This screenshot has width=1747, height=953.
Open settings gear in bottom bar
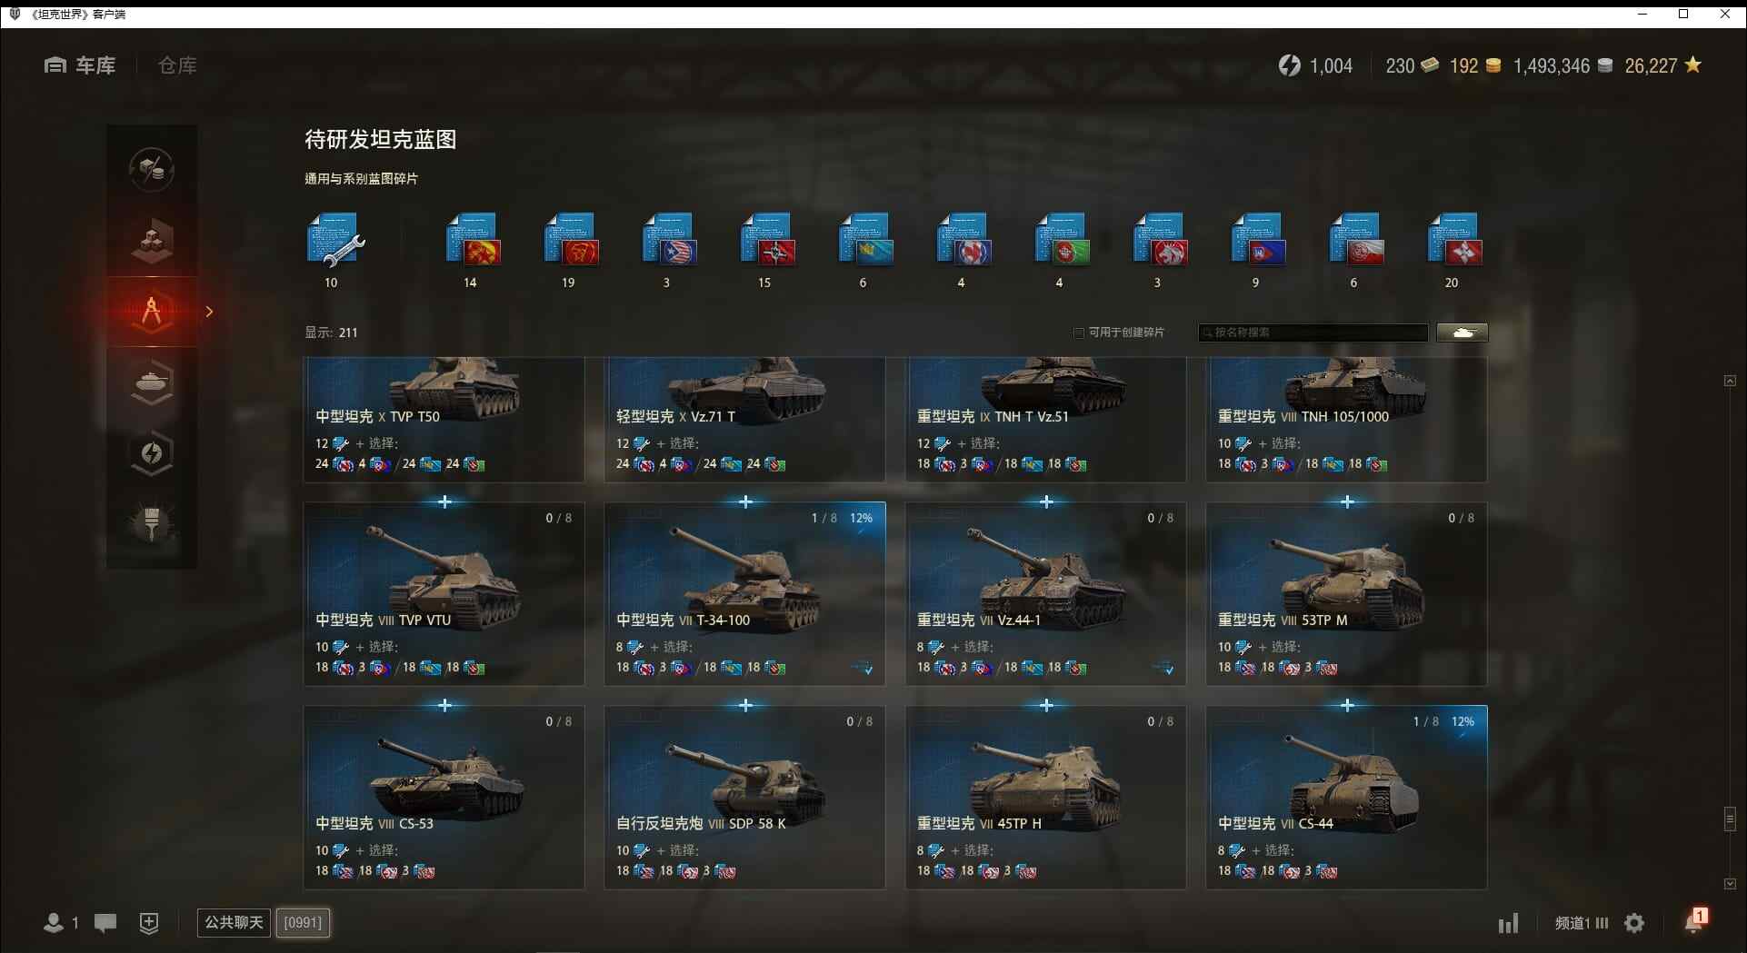click(1634, 923)
